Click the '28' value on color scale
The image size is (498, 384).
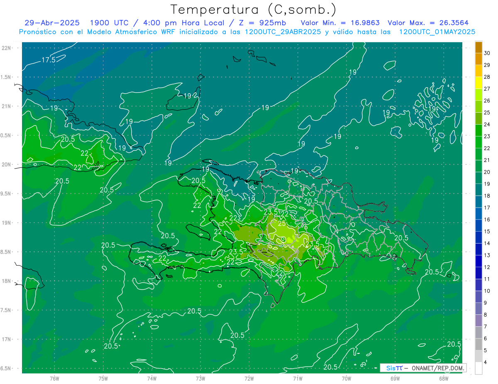click(487, 77)
